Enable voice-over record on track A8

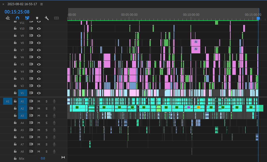coord(54,151)
